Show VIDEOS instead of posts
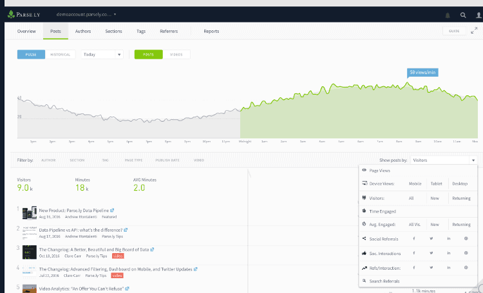 [176, 55]
